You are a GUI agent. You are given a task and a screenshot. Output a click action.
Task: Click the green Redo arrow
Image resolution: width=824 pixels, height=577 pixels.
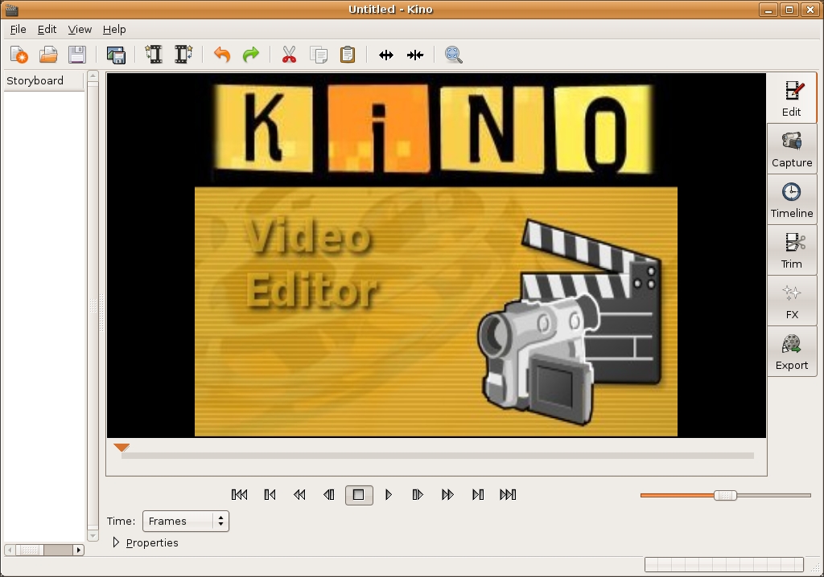coord(251,55)
